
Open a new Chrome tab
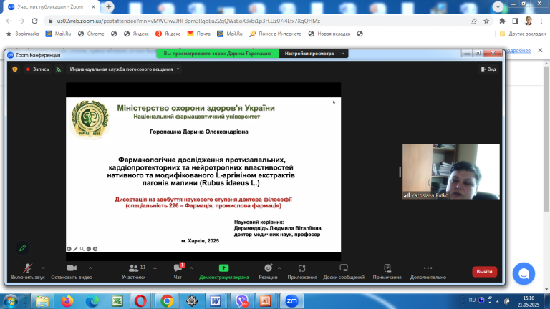[109, 6]
